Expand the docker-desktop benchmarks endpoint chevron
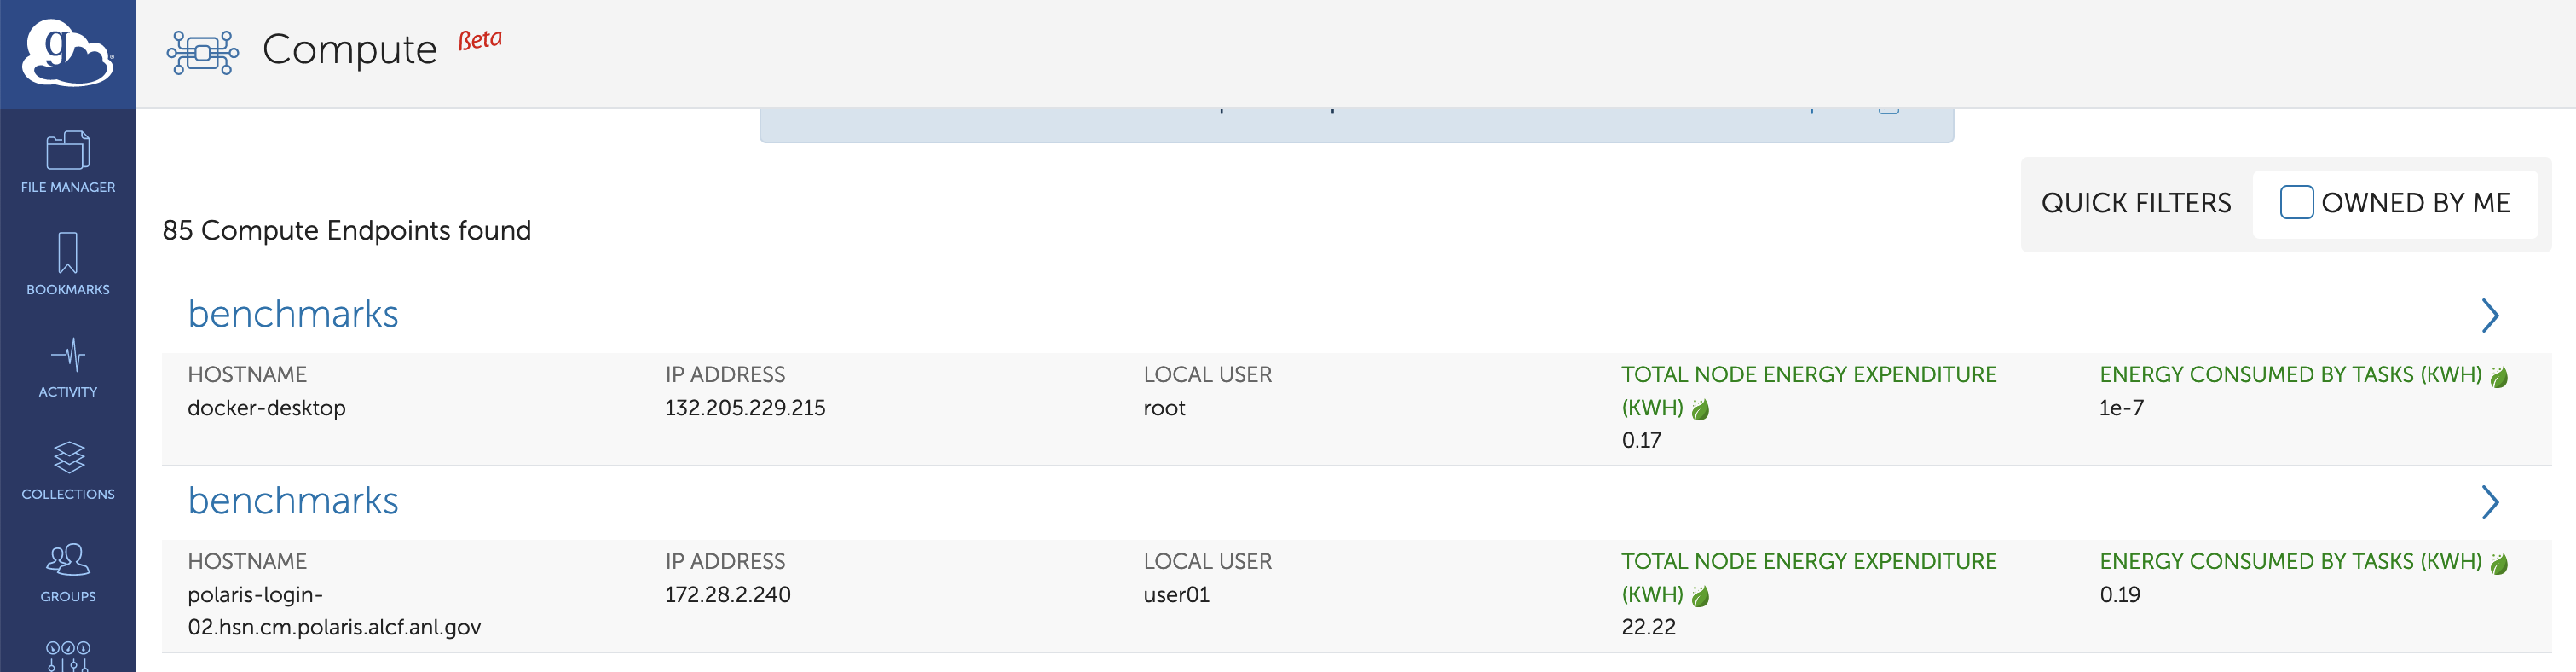The image size is (2576, 672). (2490, 316)
